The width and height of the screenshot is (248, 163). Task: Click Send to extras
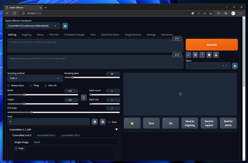tap(228, 123)
